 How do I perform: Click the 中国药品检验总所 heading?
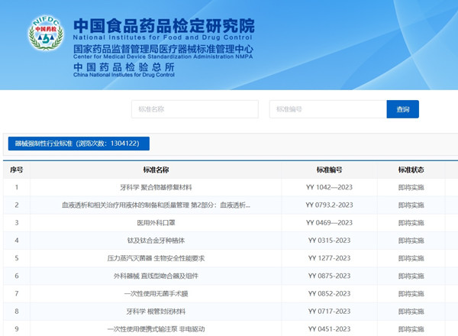pos(124,67)
